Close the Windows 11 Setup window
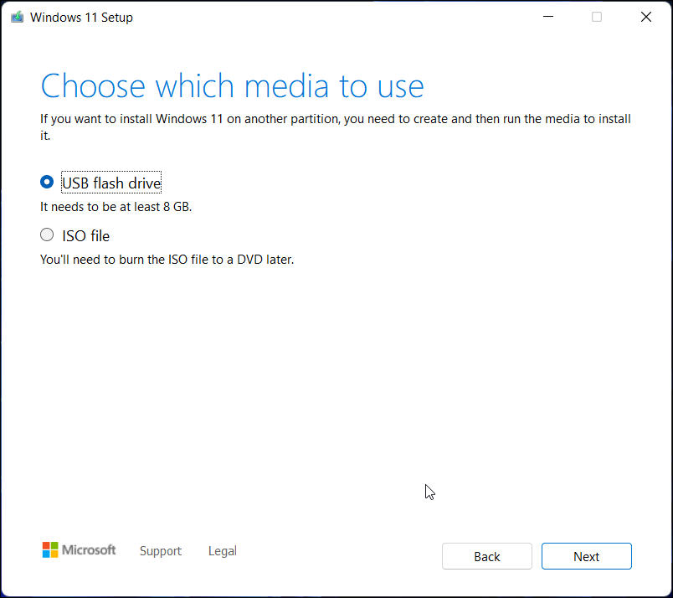673x598 pixels. click(x=645, y=16)
